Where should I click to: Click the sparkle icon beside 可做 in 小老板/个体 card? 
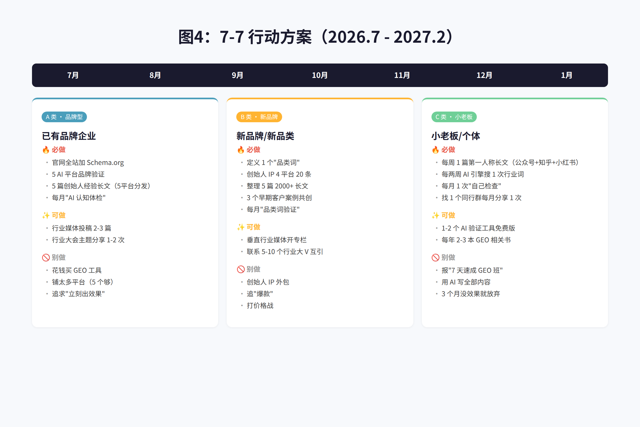[x=435, y=215]
